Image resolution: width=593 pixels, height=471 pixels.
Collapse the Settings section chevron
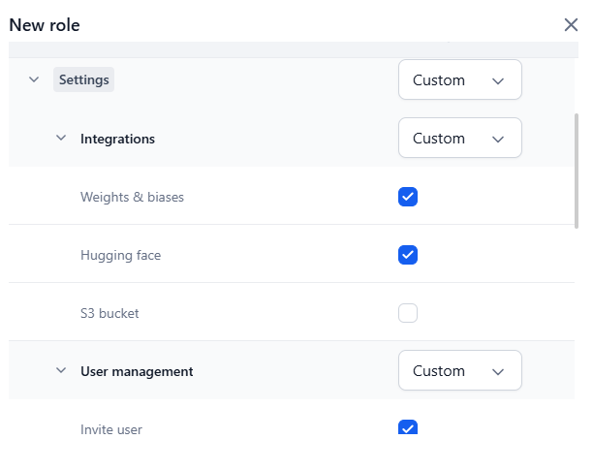(34, 80)
